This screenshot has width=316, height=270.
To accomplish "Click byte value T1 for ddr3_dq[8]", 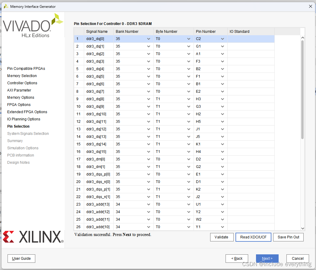I will pyautogui.click(x=158, y=99).
